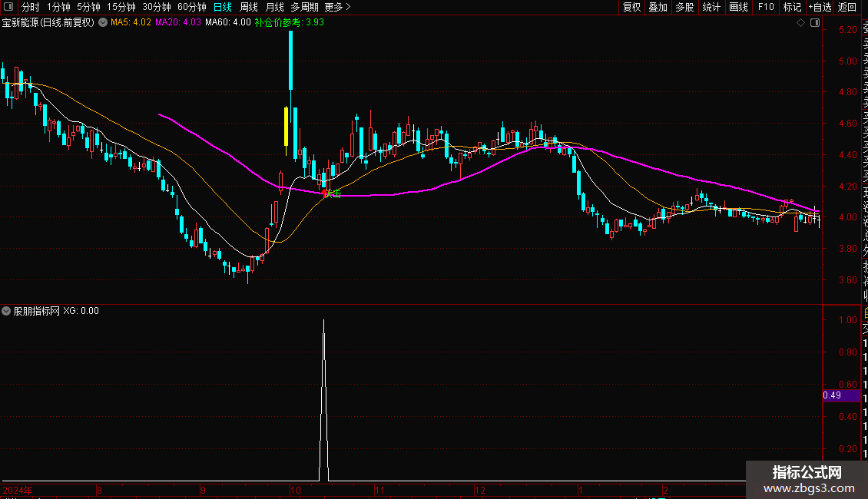
Task: Click the MA60: 4.00 label
Action: (227, 23)
